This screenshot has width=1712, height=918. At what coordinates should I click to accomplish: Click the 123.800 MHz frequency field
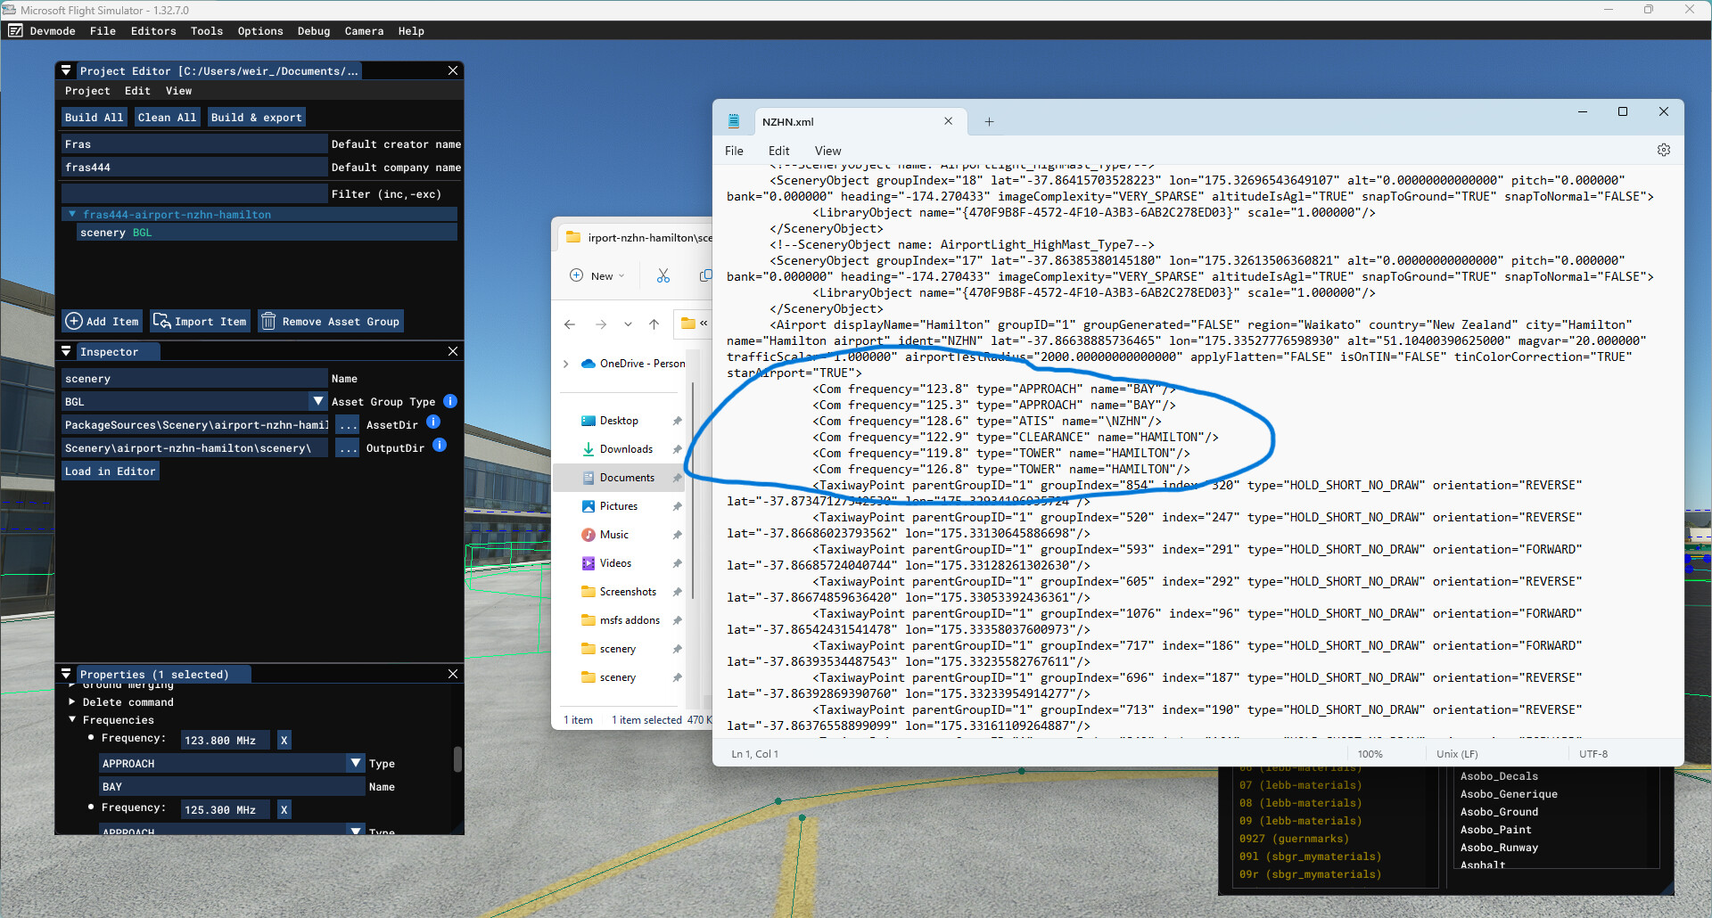pyautogui.click(x=227, y=740)
